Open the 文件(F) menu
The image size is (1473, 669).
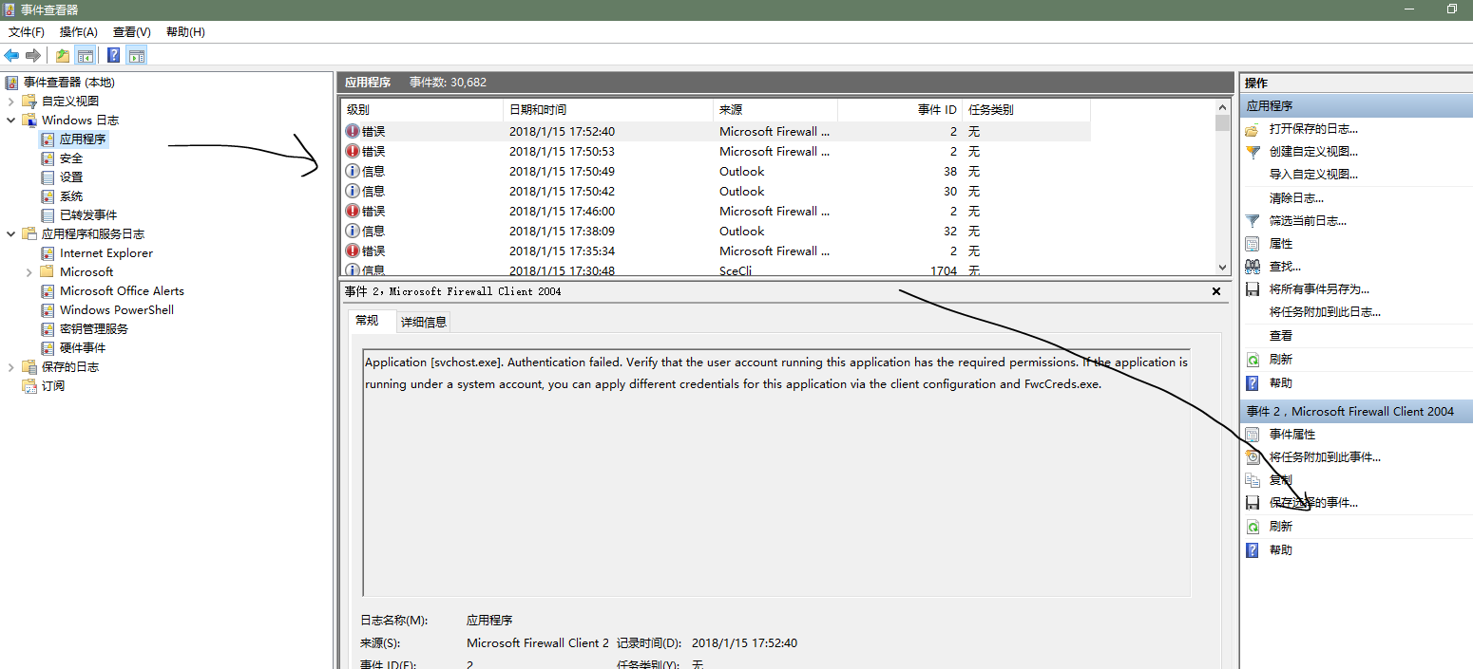(x=27, y=32)
